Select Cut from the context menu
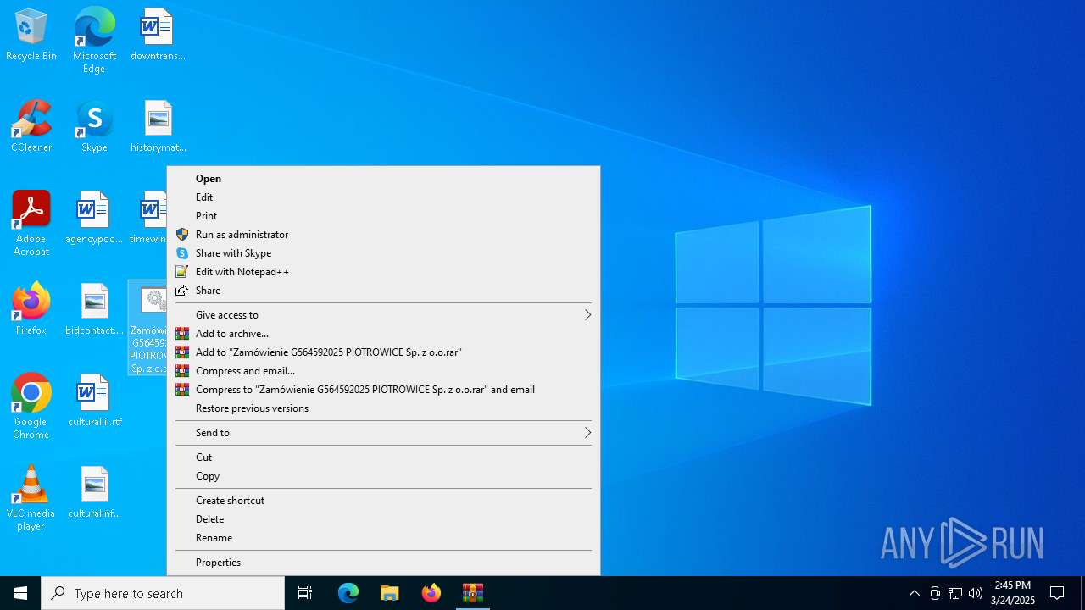Image resolution: width=1085 pixels, height=610 pixels. click(x=383, y=457)
